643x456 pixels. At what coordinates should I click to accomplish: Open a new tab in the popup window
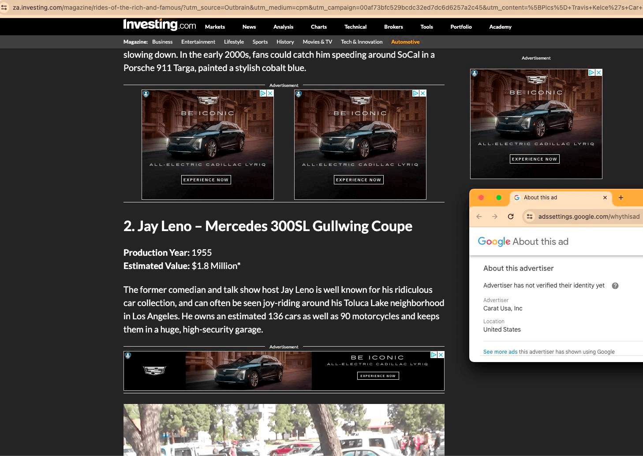(621, 198)
